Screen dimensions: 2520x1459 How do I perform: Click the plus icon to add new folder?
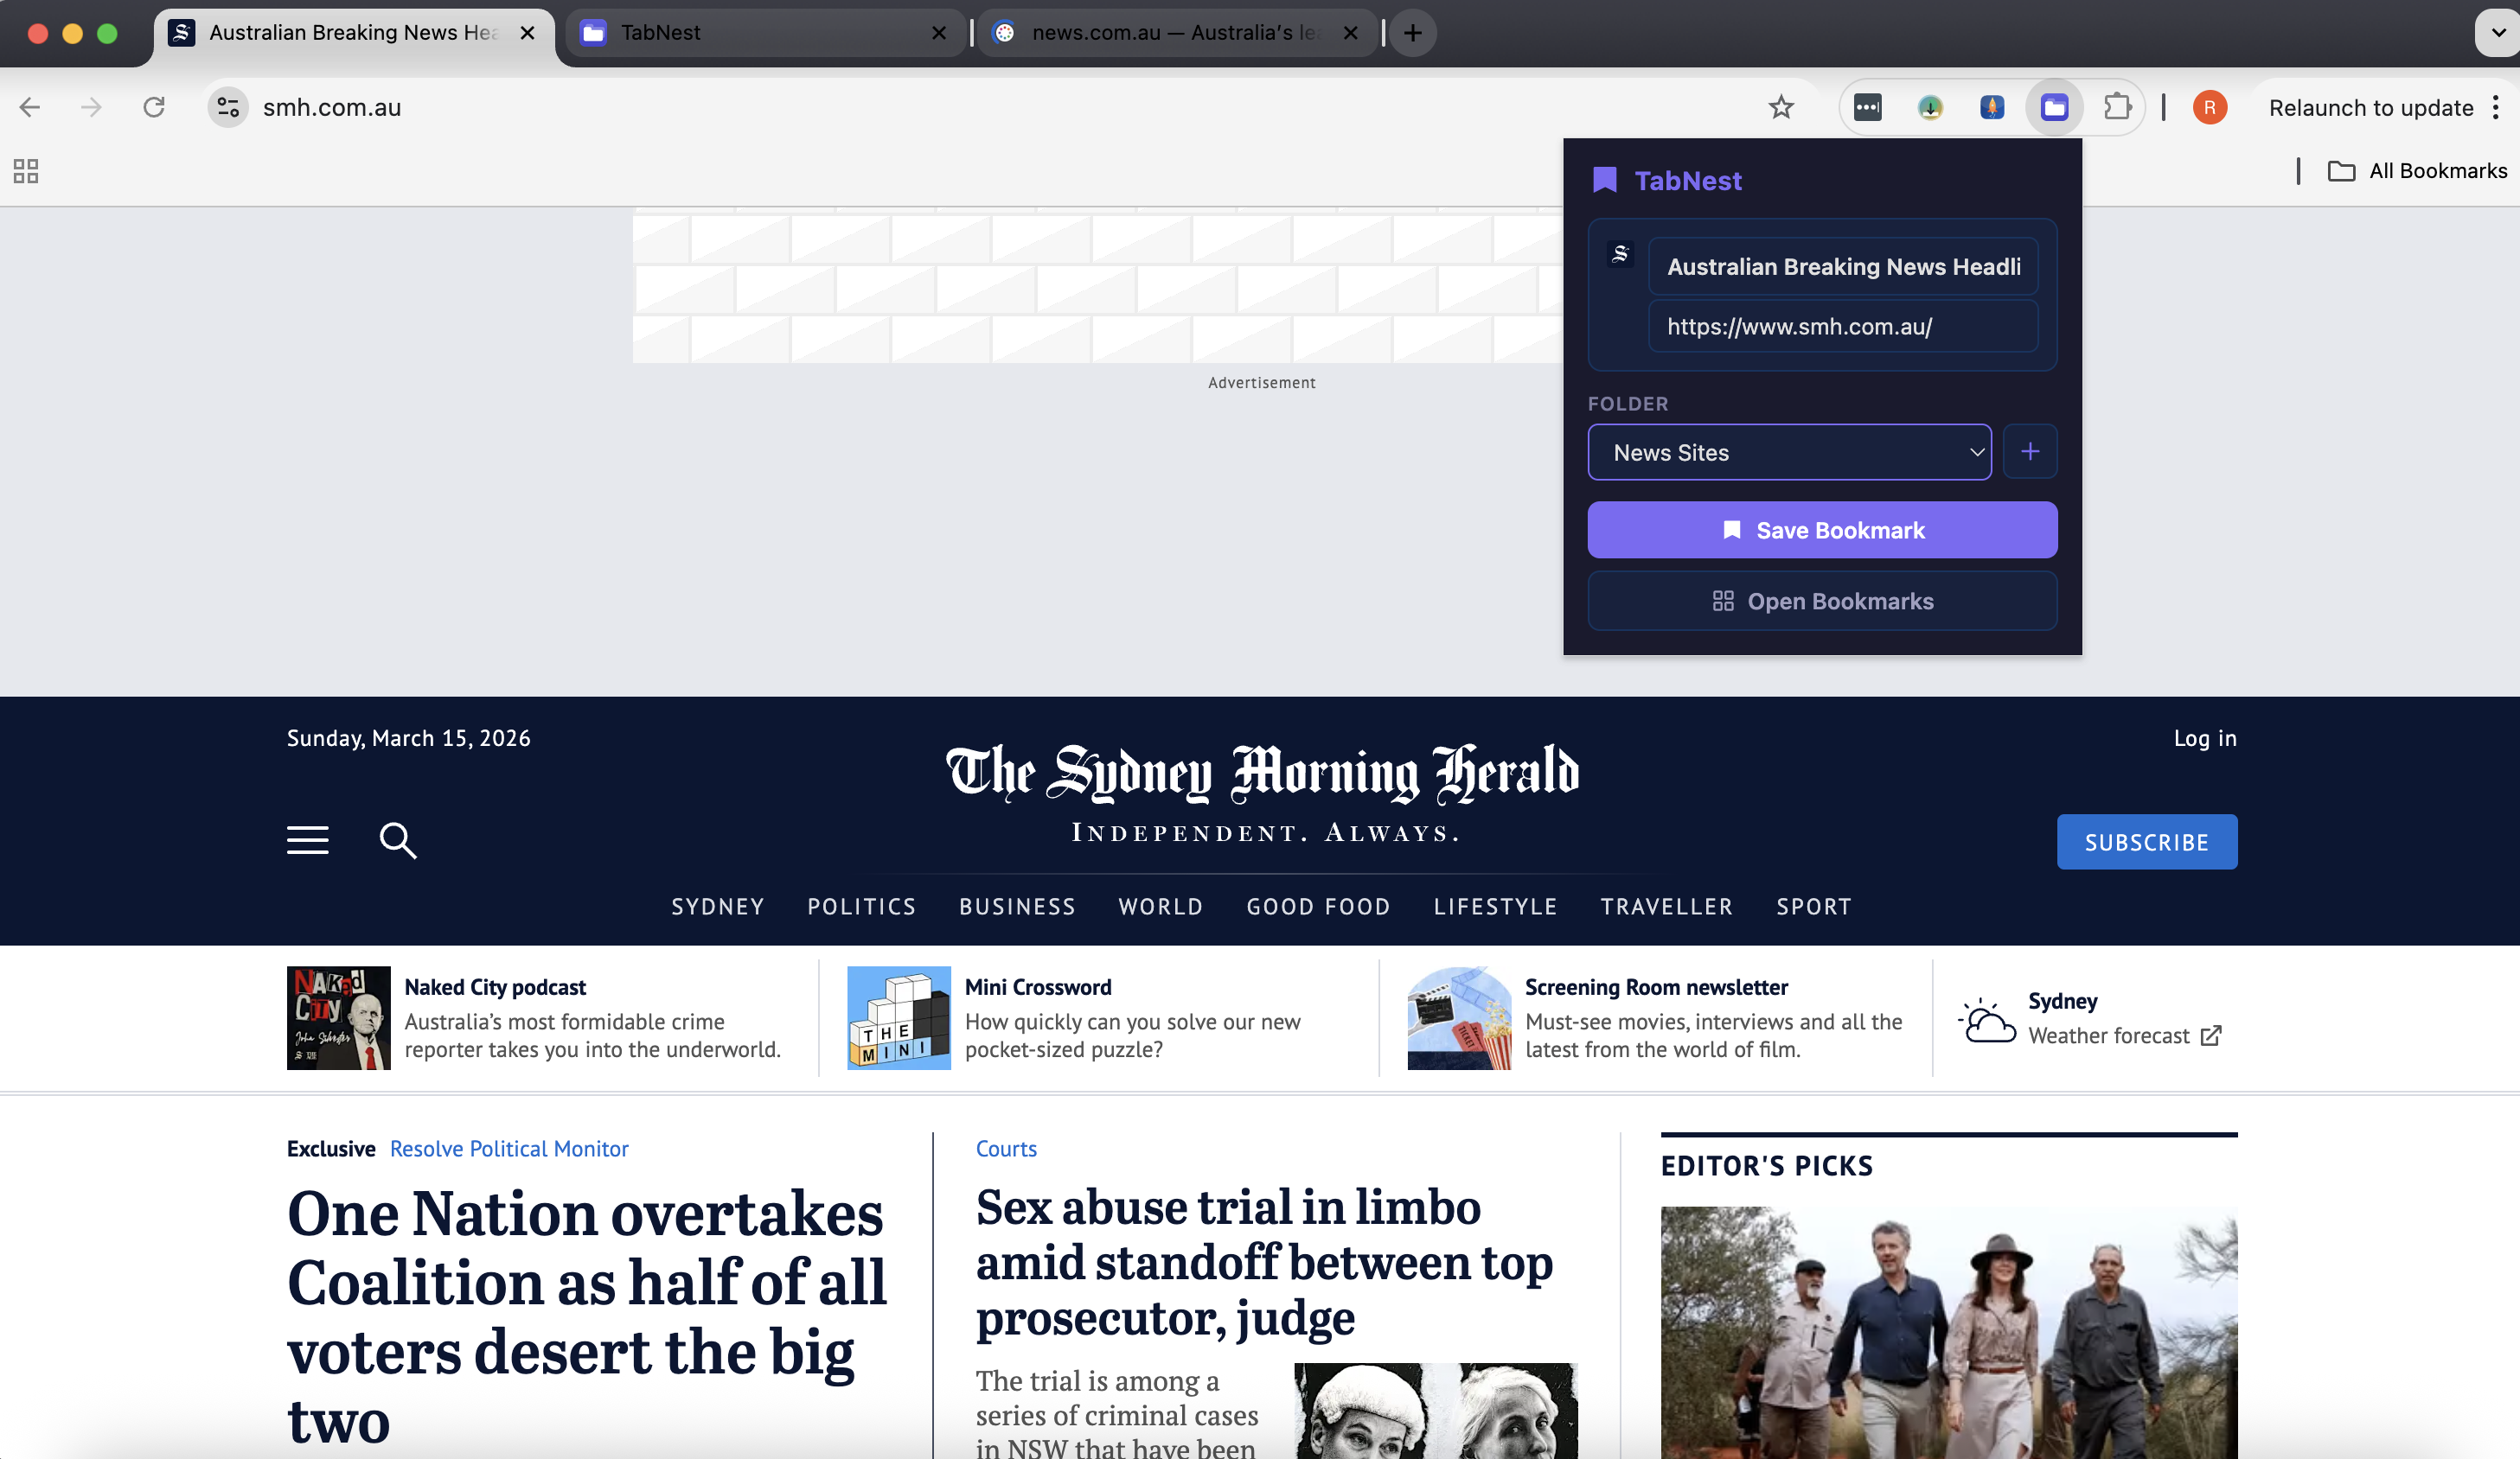click(2029, 452)
